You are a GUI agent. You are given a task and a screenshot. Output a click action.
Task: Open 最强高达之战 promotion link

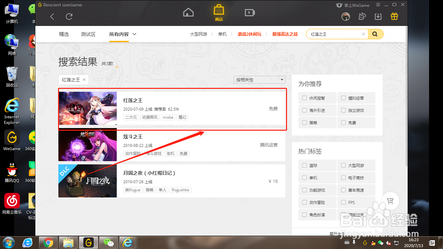pyautogui.click(x=285, y=34)
